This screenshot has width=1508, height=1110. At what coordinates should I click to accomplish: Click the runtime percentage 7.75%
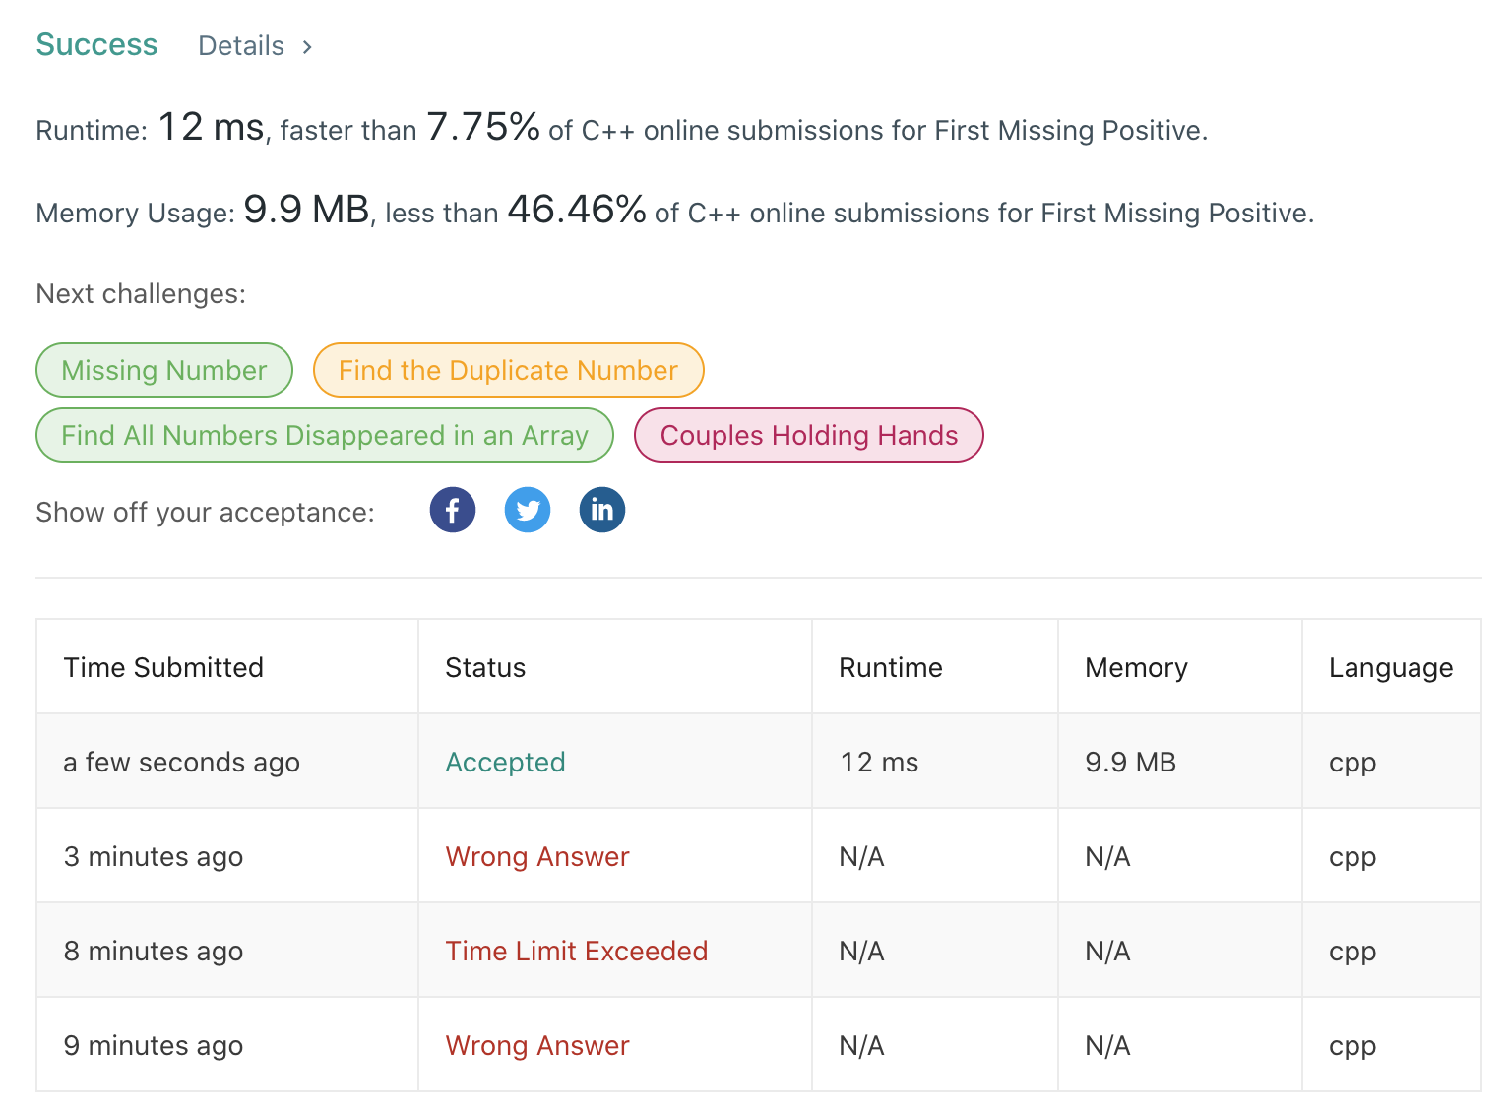[x=482, y=126]
